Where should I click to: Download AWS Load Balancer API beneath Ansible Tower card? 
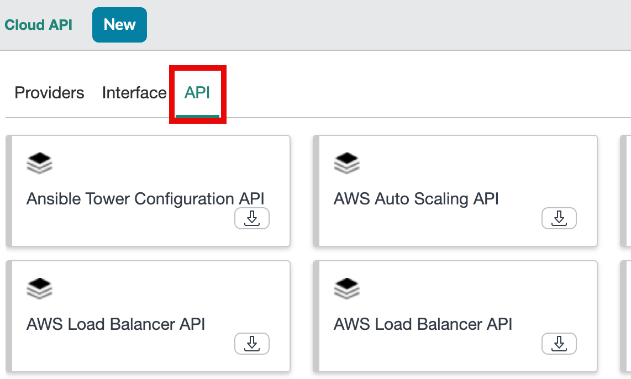click(x=252, y=344)
